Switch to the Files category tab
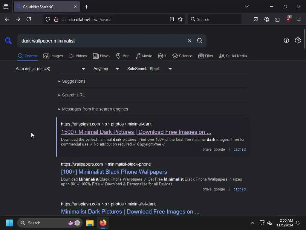 click(x=205, y=56)
